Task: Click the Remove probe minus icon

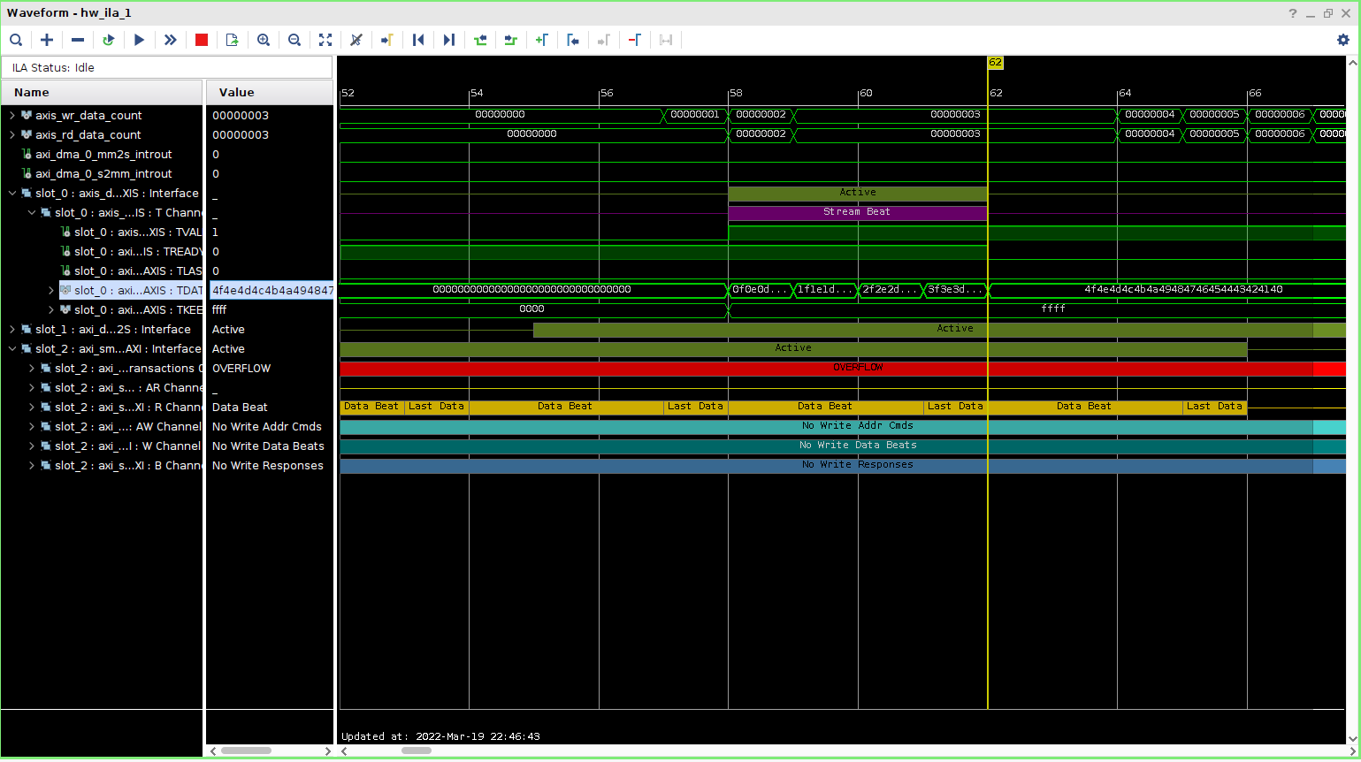Action: (x=78, y=40)
